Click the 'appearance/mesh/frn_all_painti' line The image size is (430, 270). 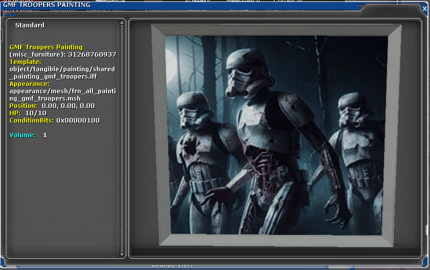[63, 91]
